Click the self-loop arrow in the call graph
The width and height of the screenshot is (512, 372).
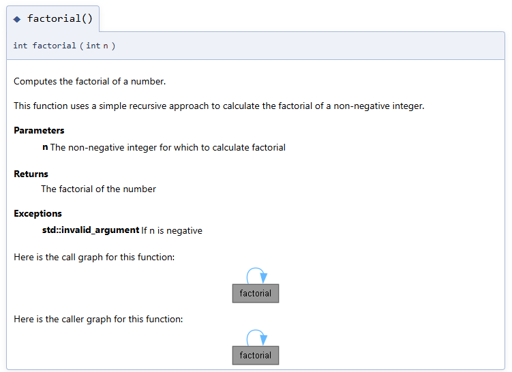[x=256, y=273]
